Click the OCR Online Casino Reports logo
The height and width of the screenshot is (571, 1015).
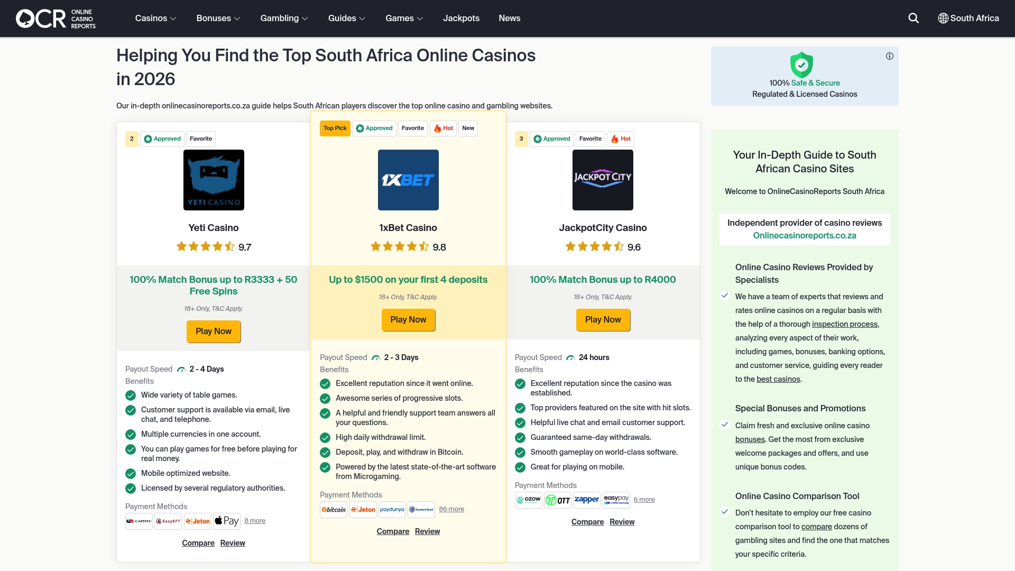pyautogui.click(x=56, y=19)
